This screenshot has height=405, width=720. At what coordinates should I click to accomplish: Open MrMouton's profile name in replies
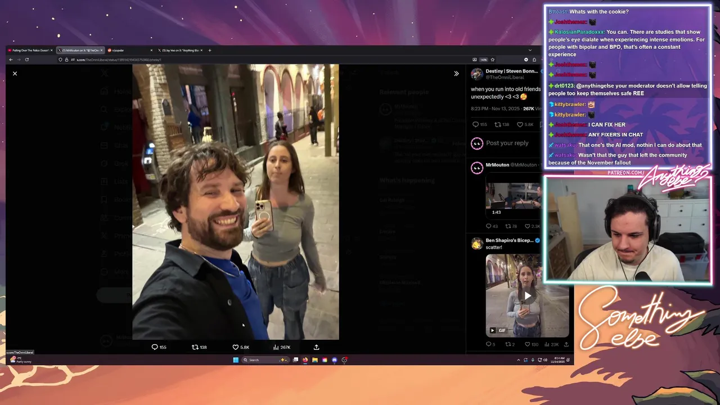point(497,165)
